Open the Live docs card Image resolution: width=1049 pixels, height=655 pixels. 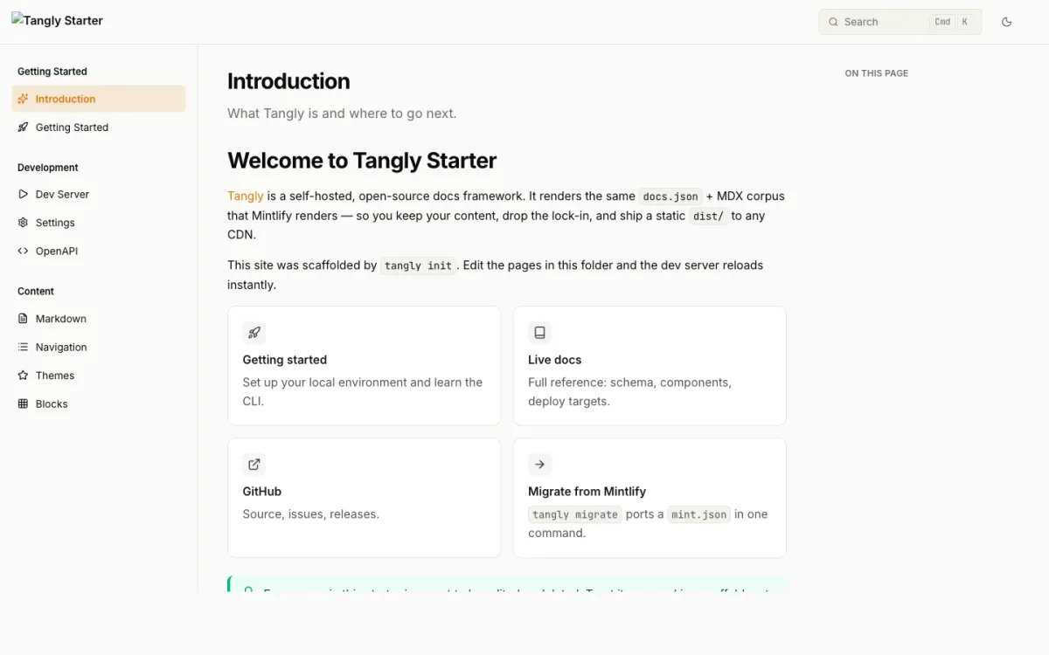point(650,365)
